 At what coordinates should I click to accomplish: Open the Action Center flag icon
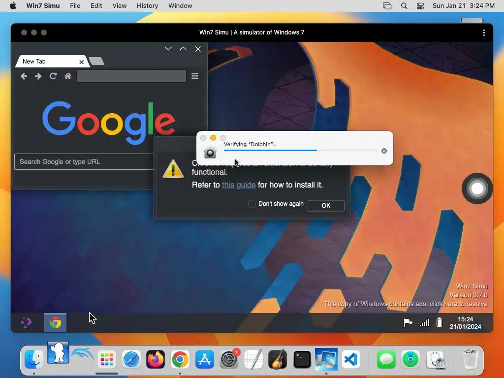(x=408, y=322)
